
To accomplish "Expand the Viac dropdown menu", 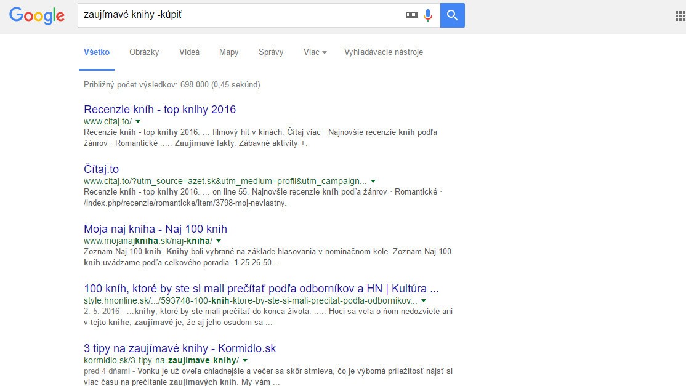I will 315,52.
